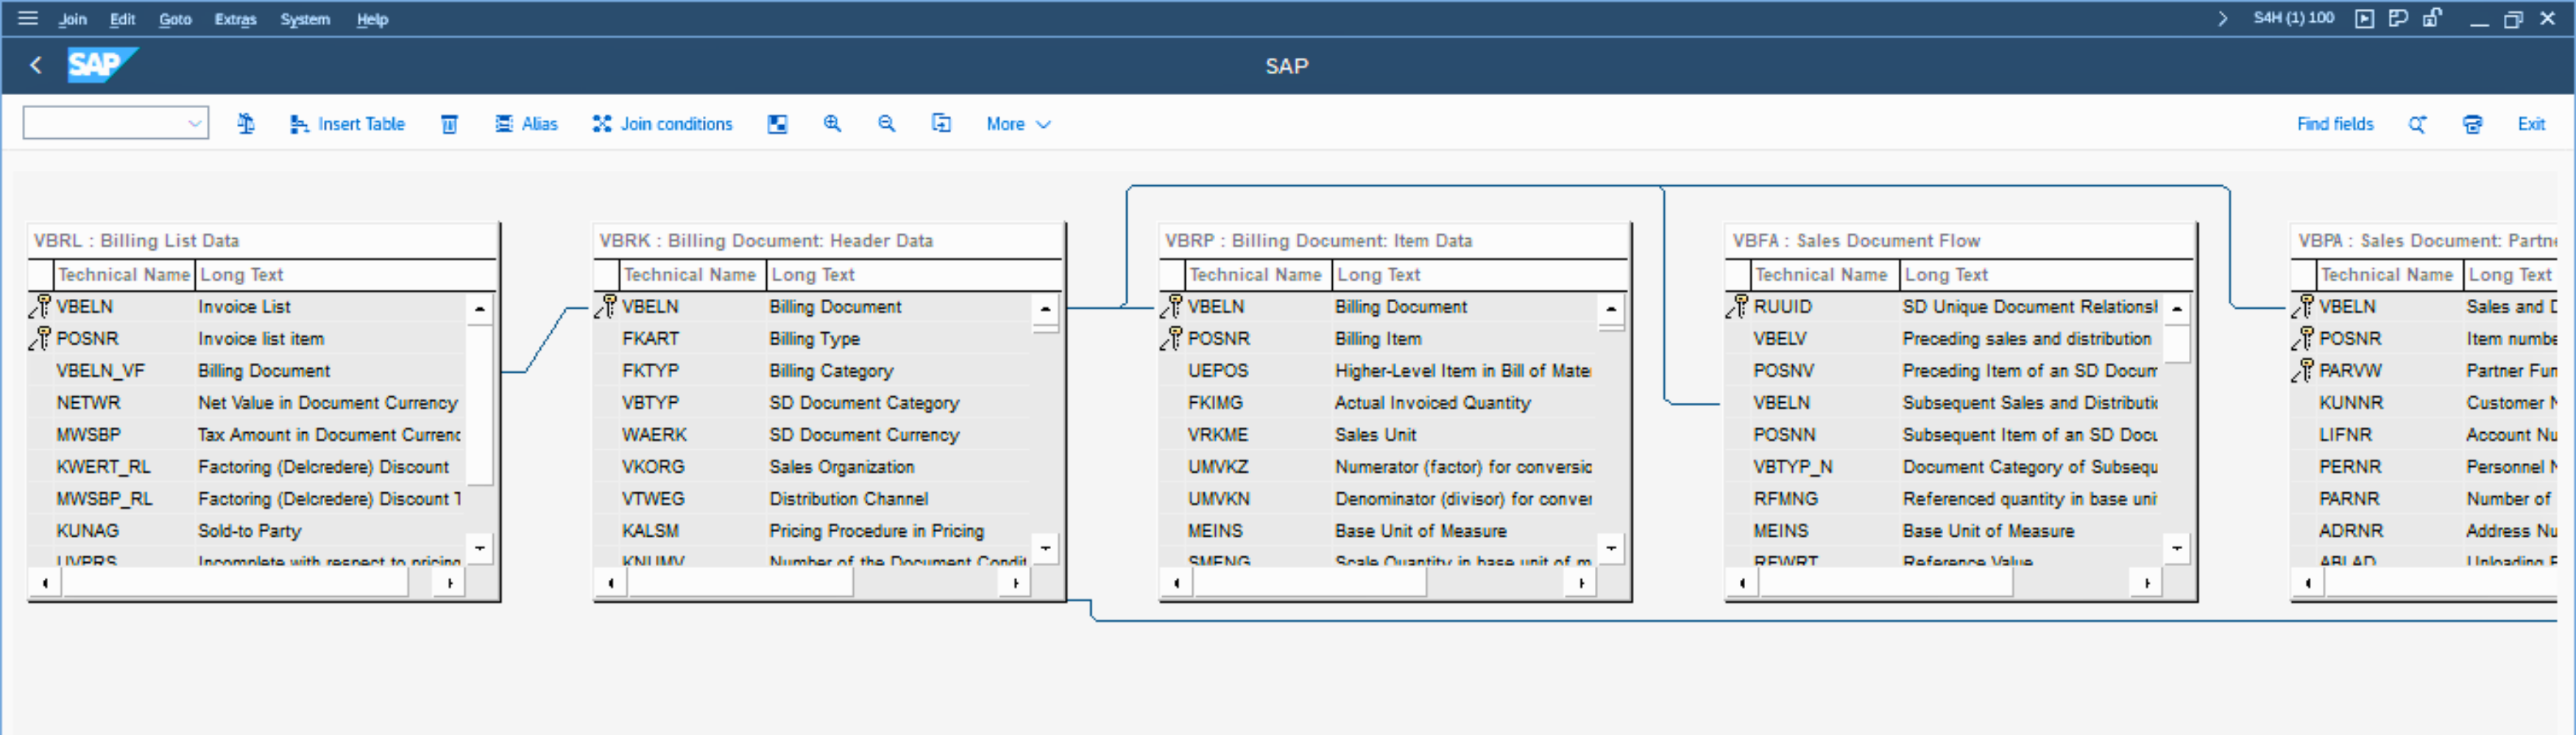The height and width of the screenshot is (735, 2576).
Task: Click the Zoom Out magnifier icon
Action: 886,123
